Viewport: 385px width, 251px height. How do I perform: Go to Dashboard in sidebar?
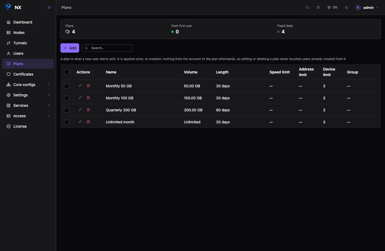28,22
